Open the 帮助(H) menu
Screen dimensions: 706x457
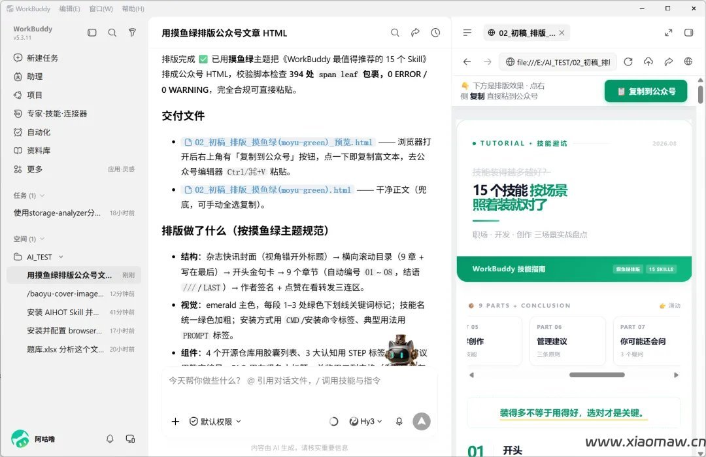133,8
